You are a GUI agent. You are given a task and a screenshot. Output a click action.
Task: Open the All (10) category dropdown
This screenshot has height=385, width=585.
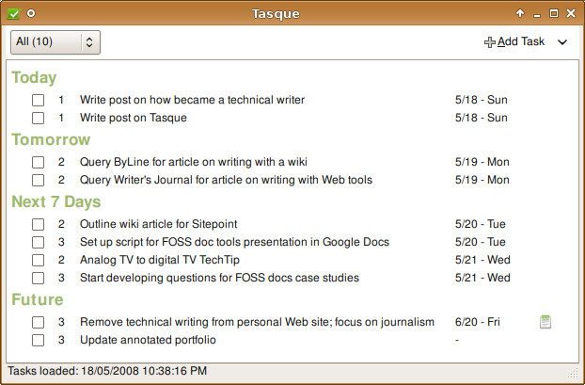(x=55, y=42)
